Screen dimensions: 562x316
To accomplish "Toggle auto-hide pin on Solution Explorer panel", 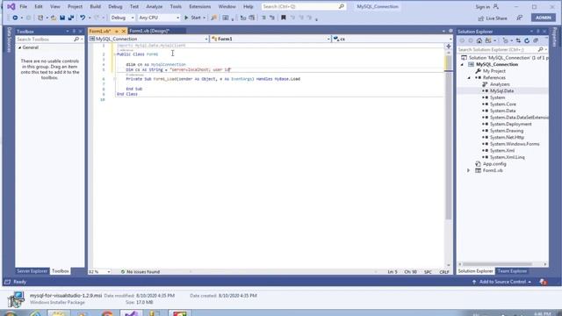I will 538,32.
